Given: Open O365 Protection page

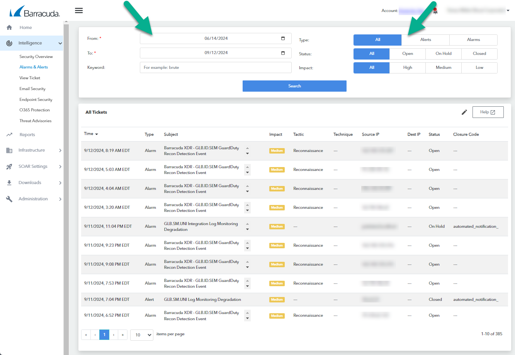Looking at the screenshot, I should pos(34,110).
